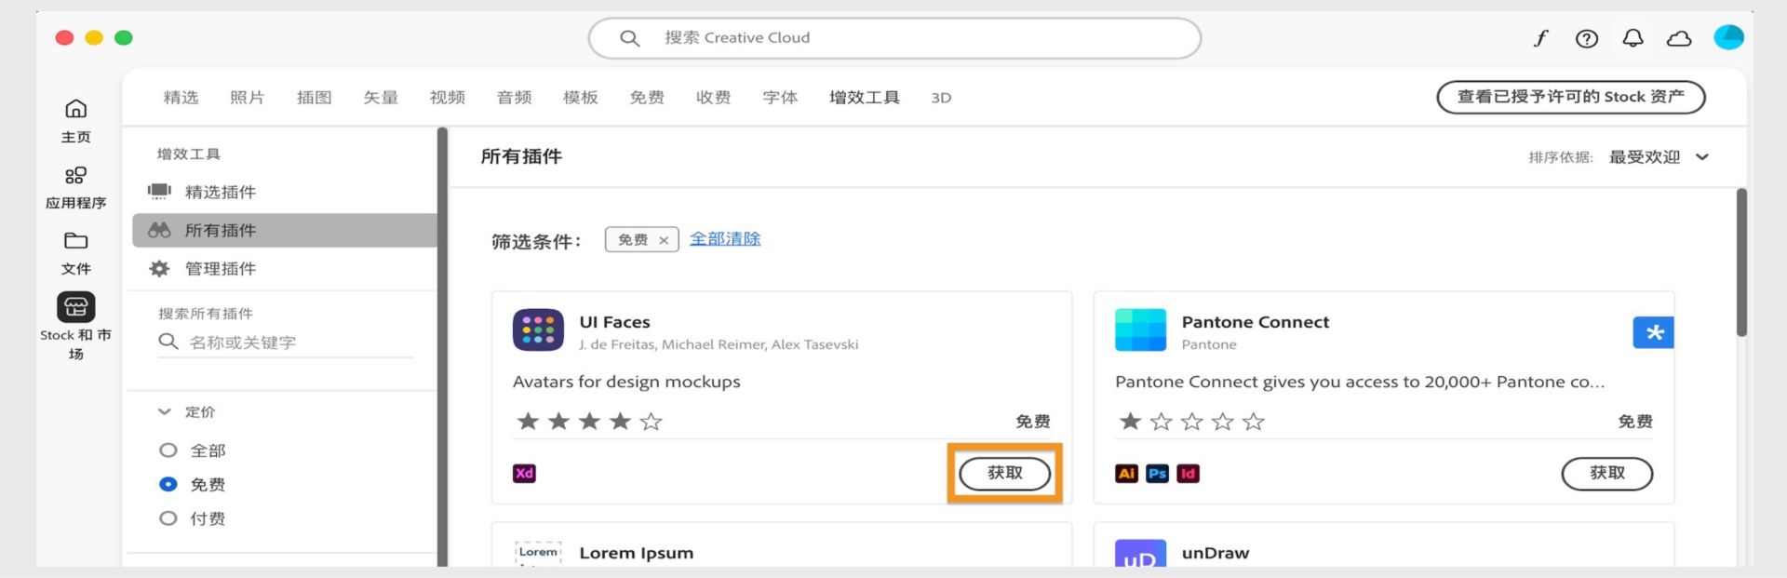
Task: Switch to the 音频 tab
Action: tap(514, 98)
